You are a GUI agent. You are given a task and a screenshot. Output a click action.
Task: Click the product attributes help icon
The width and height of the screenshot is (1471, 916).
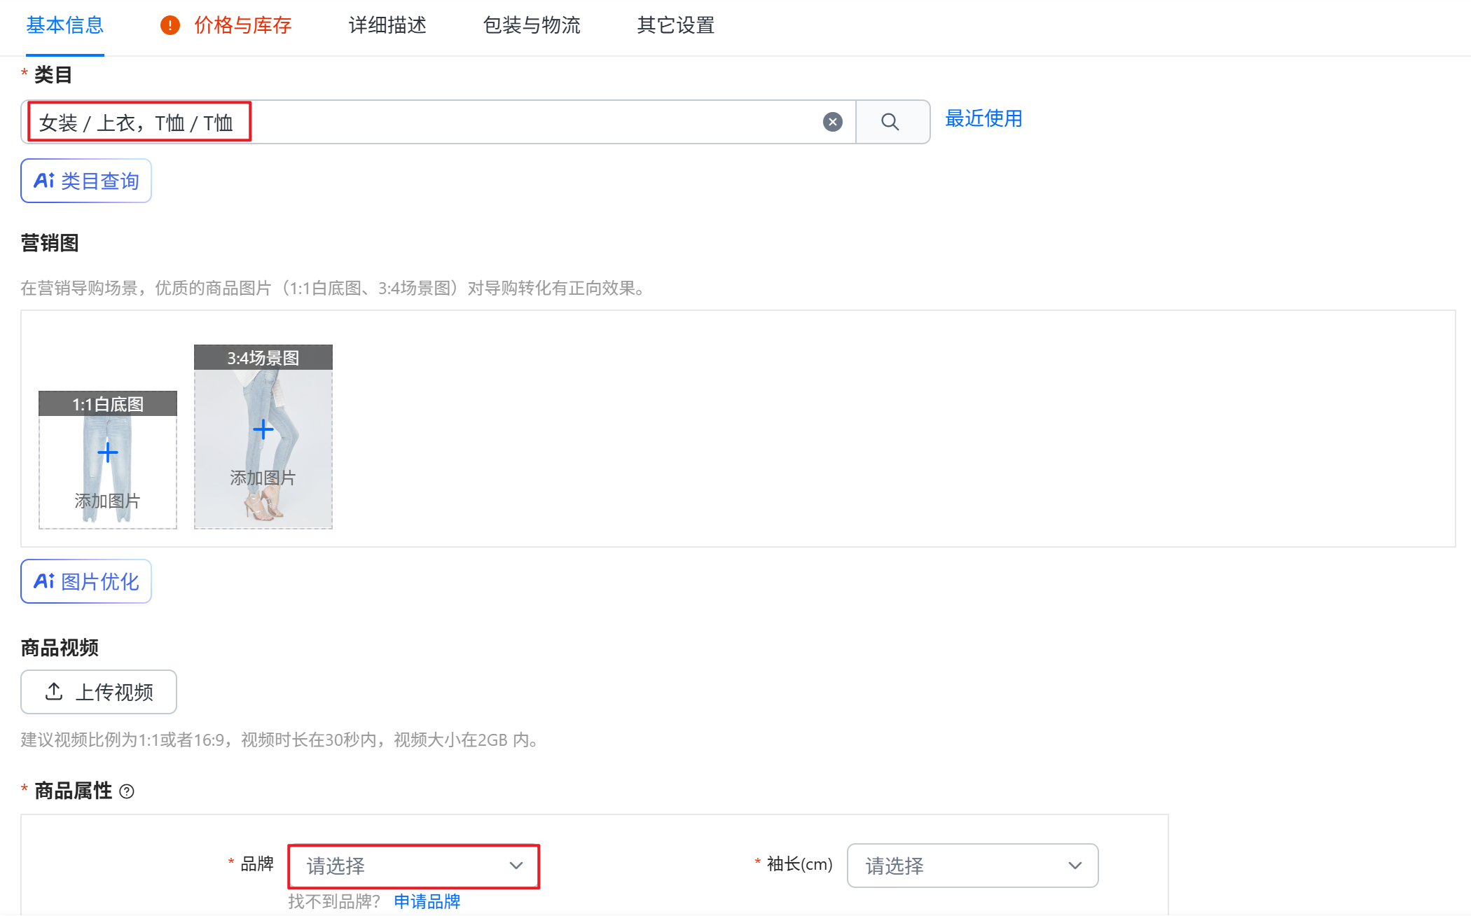click(x=127, y=791)
